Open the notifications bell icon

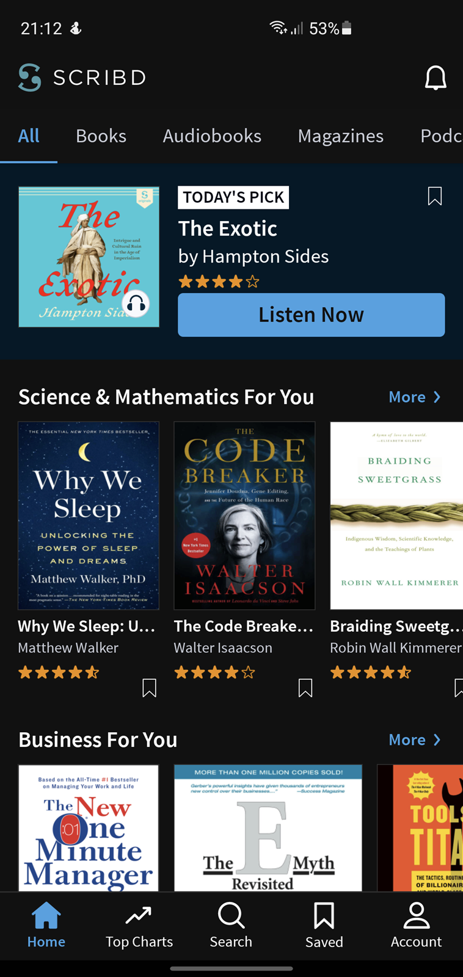click(x=436, y=78)
